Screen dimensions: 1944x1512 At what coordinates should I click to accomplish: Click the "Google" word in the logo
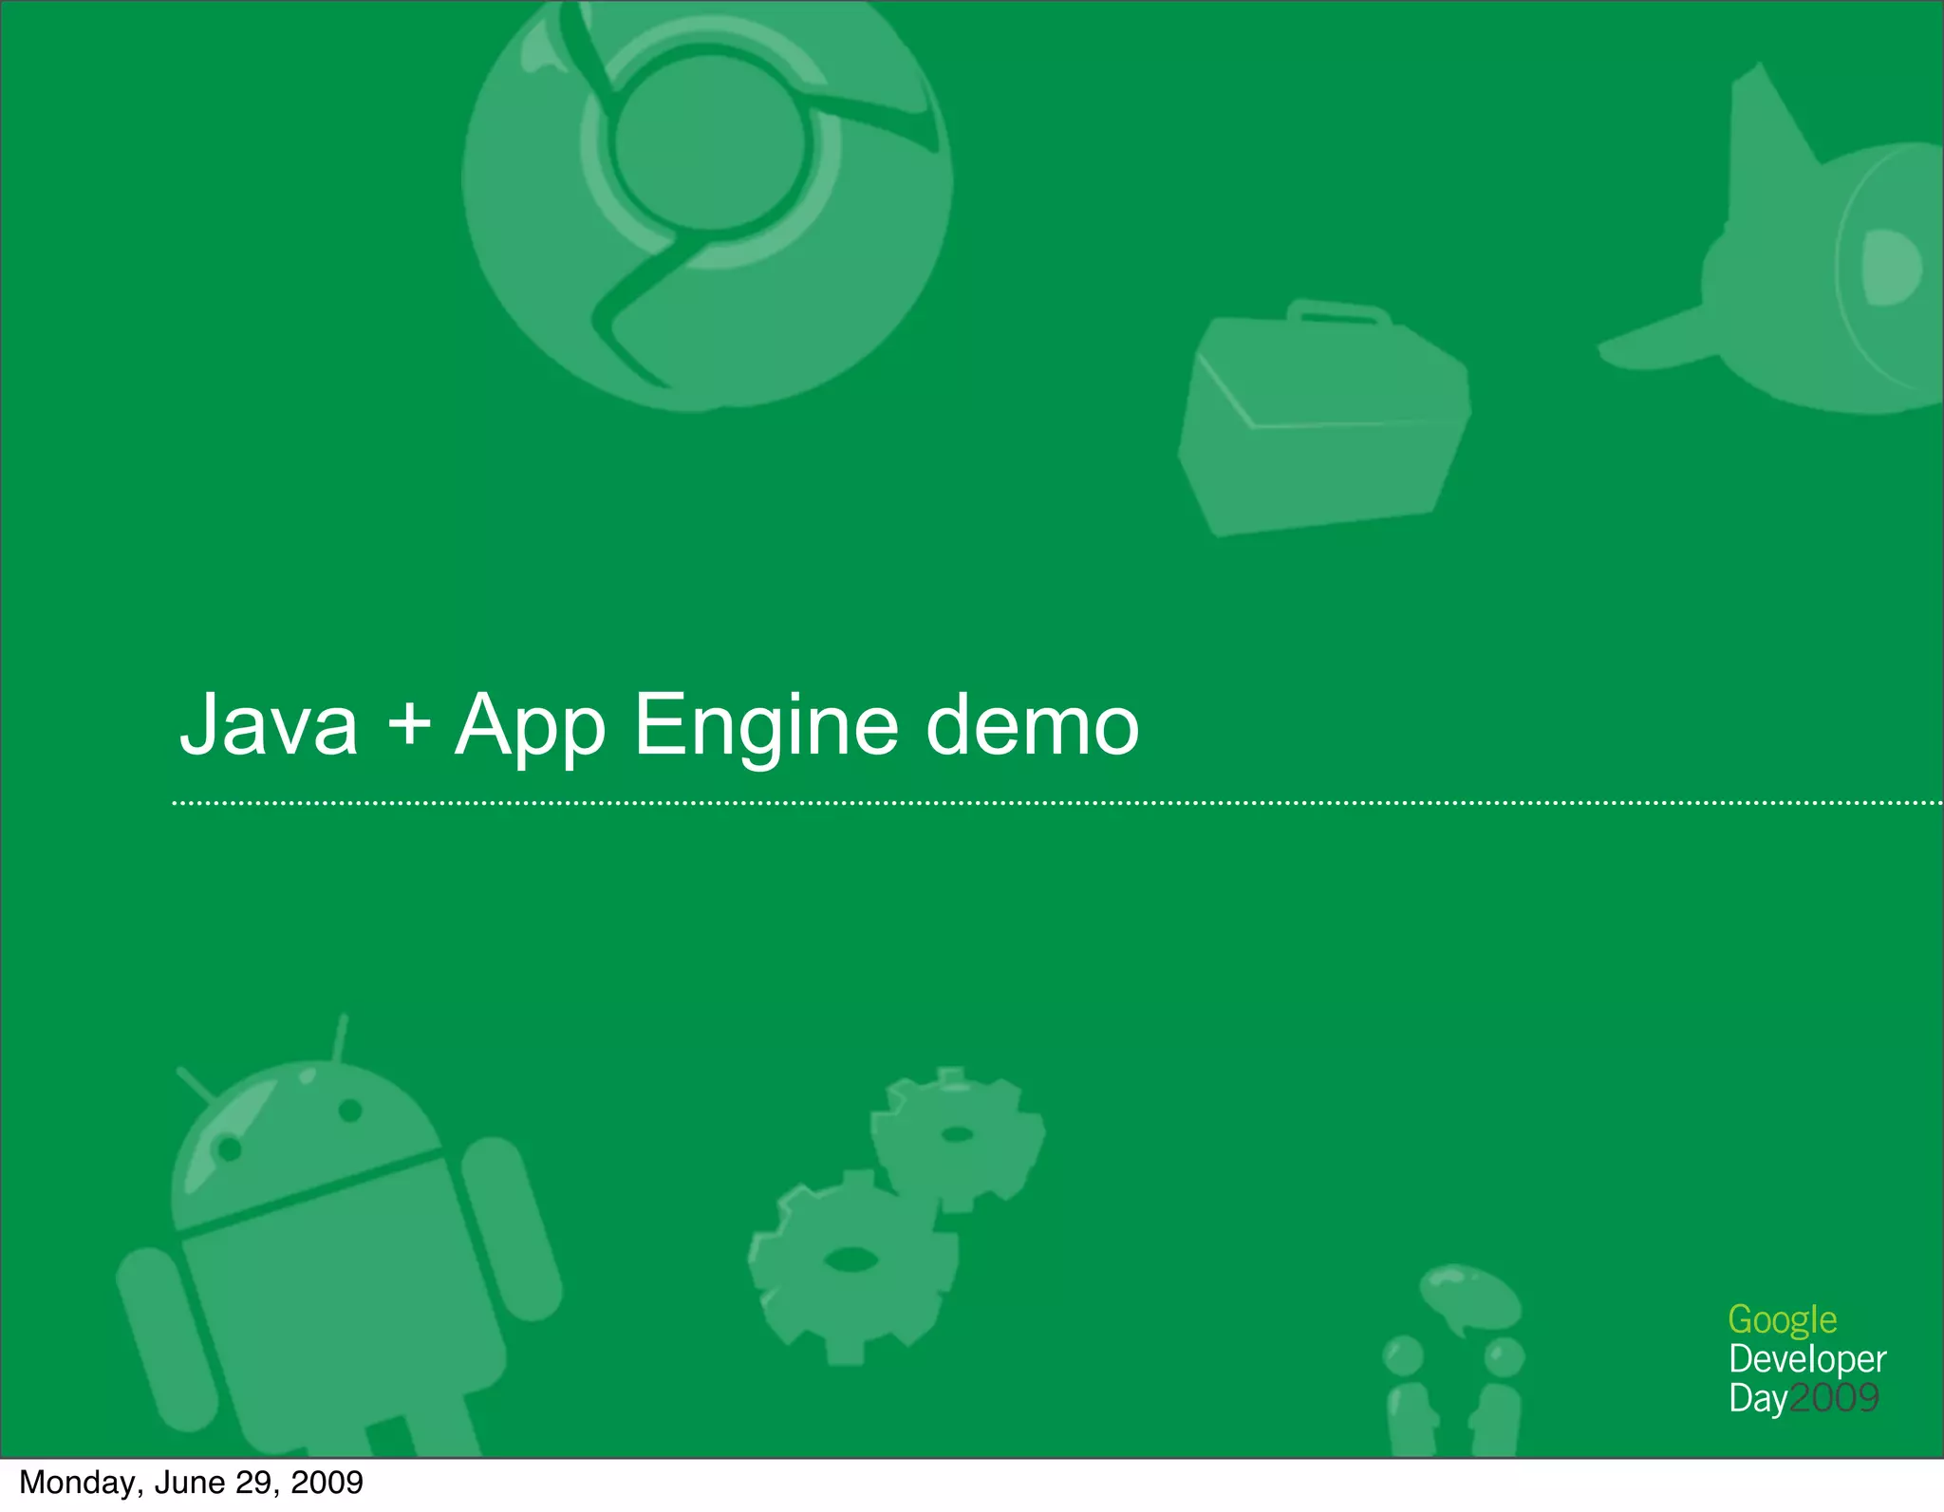click(1782, 1320)
